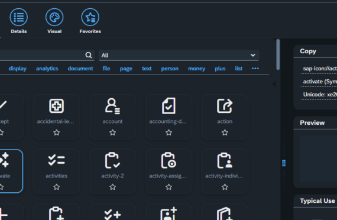
Task: Select the accidental-leave icon card
Action: coord(57,117)
